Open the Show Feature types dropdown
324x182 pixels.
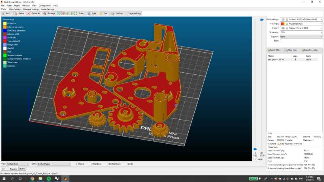point(54,164)
